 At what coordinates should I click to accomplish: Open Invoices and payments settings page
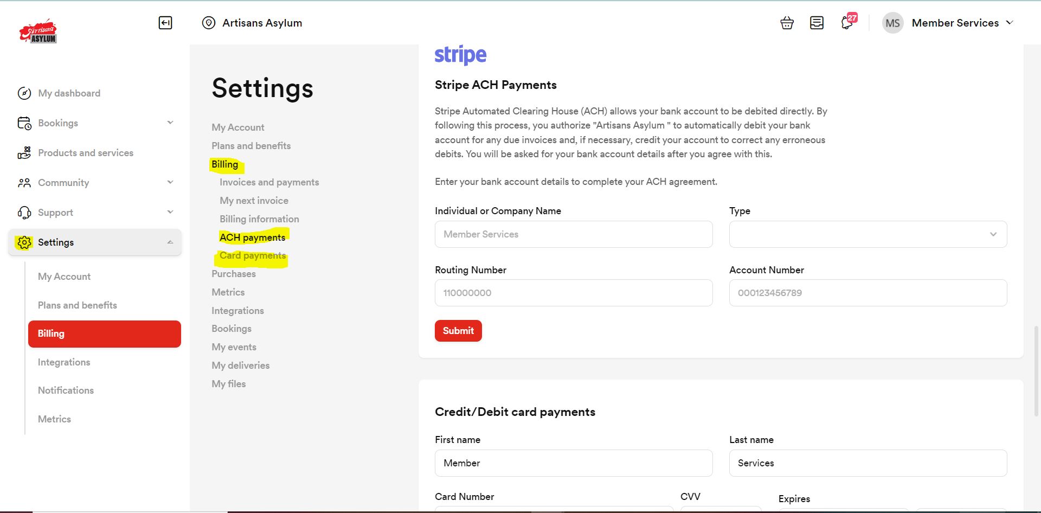[x=269, y=182]
